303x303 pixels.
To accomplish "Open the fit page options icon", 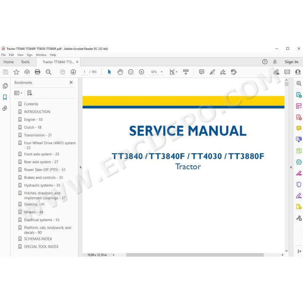I will click(x=172, y=72).
